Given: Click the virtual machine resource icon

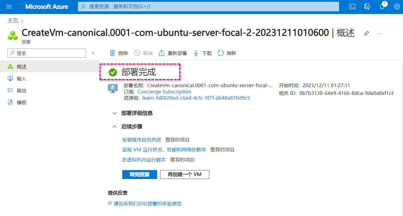Looking at the screenshot, I should pyautogui.click(x=113, y=88).
